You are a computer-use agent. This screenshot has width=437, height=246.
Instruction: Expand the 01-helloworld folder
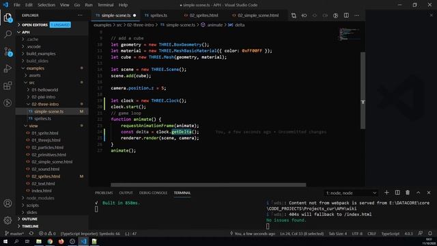click(x=45, y=90)
